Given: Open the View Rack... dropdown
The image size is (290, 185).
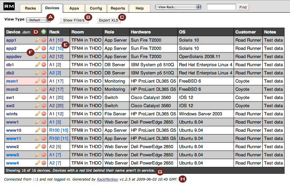Looking at the screenshot, I should point(178,7).
